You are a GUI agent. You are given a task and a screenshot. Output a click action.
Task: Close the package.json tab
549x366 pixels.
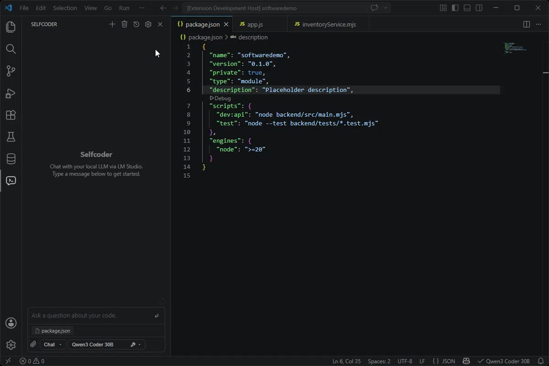point(226,24)
